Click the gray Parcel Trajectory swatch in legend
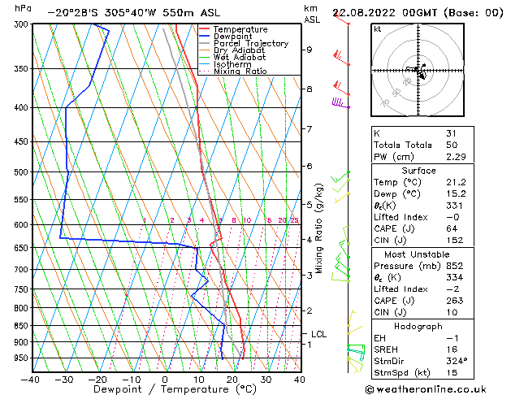 204,43
